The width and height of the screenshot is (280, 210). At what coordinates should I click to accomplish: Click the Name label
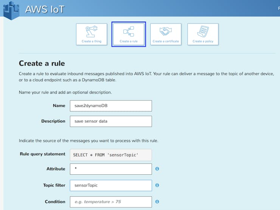(59, 105)
